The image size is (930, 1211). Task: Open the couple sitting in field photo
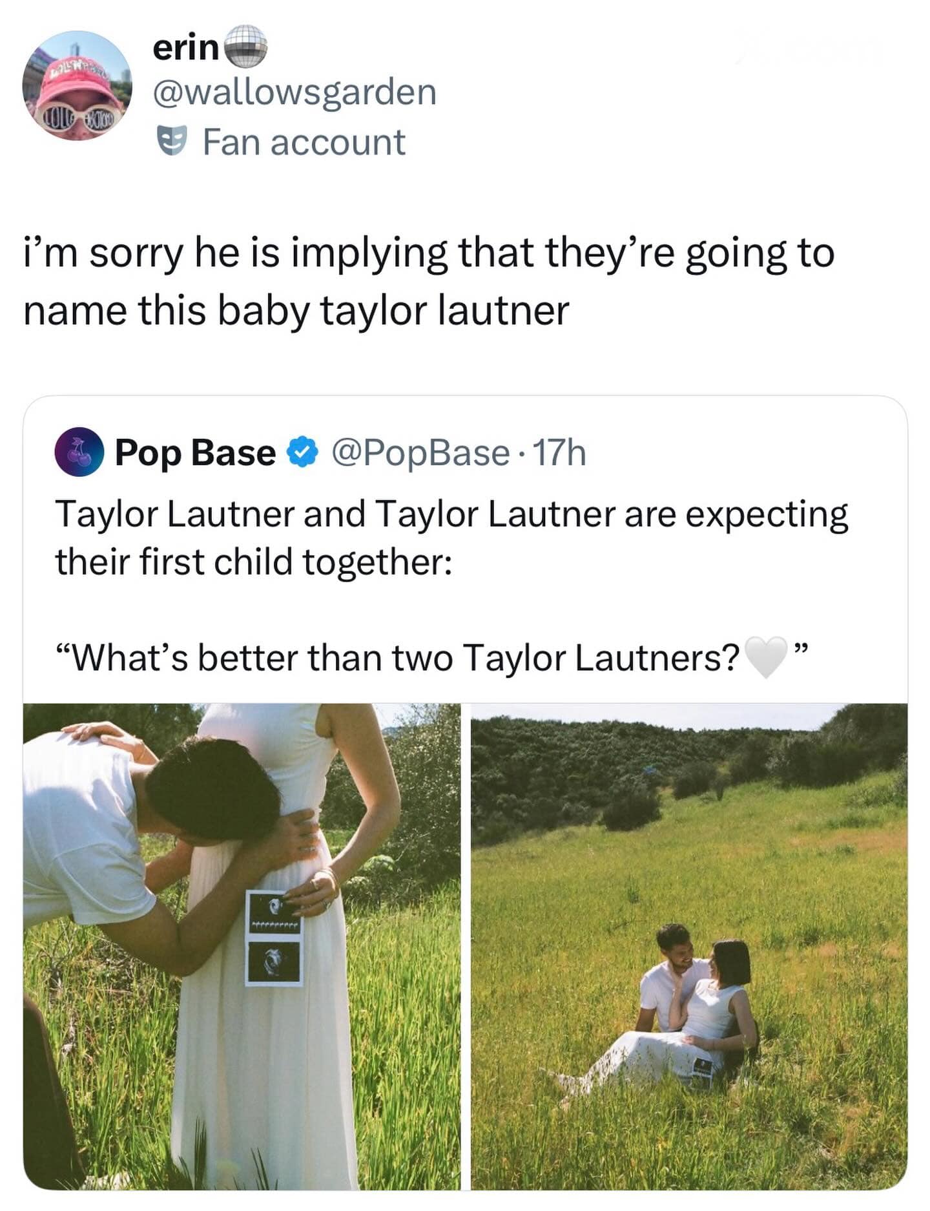pos(689,947)
